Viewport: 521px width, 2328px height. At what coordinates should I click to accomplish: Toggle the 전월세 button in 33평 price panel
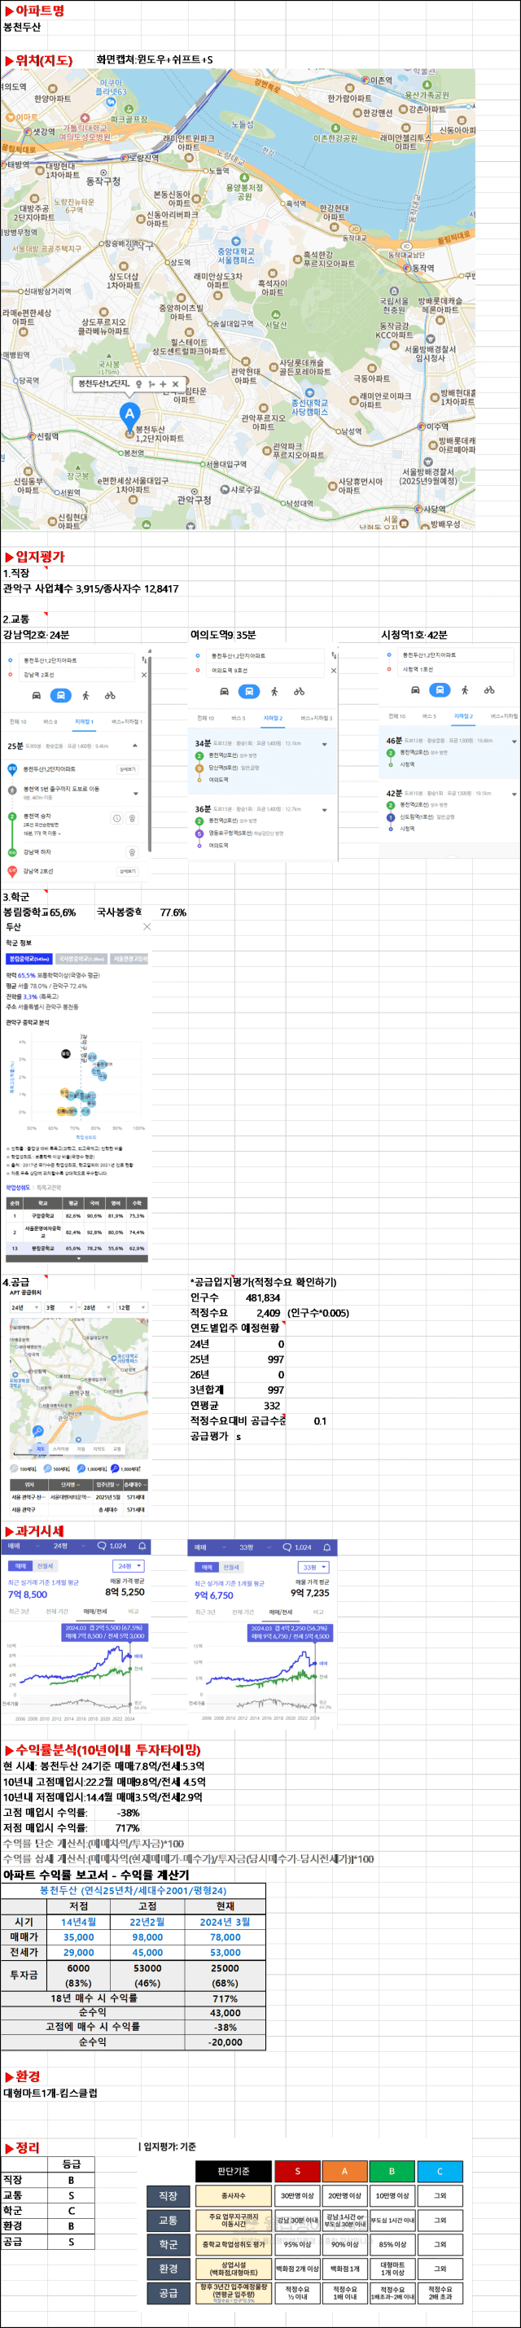point(231,1567)
